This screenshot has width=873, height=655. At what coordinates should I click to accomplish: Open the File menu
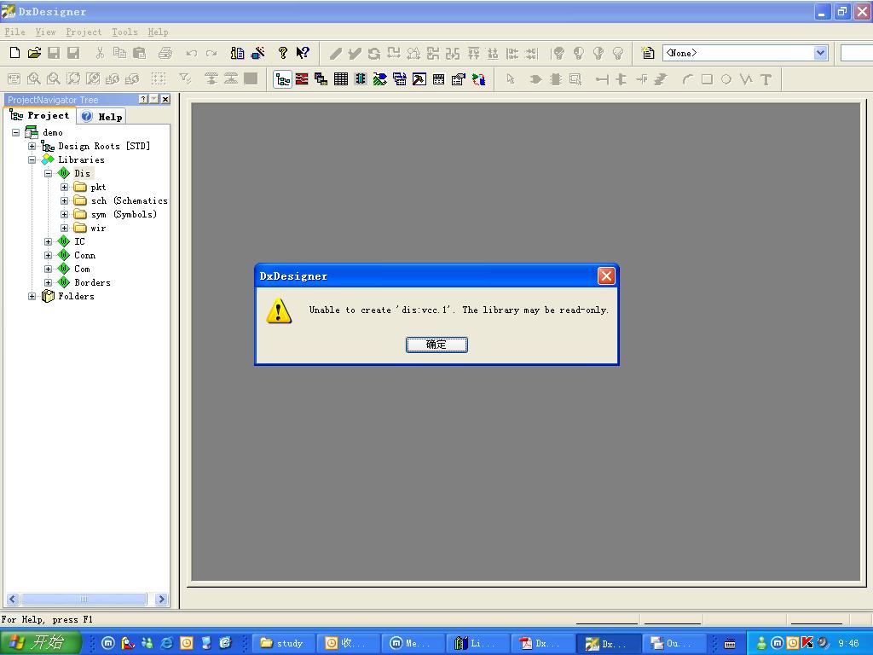click(15, 32)
